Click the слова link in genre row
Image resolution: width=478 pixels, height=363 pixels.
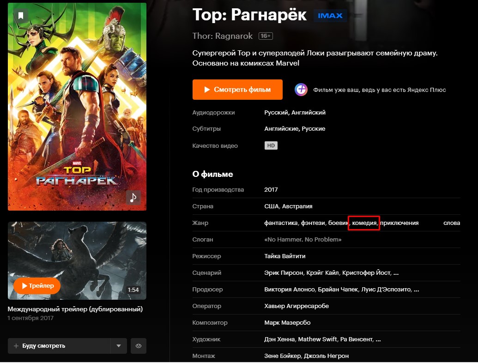(x=452, y=223)
